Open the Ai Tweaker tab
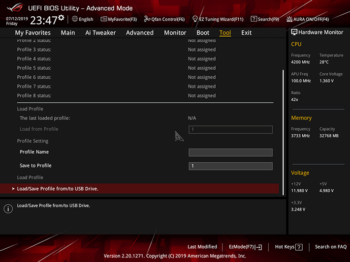The height and width of the screenshot is (262, 350). pos(100,32)
